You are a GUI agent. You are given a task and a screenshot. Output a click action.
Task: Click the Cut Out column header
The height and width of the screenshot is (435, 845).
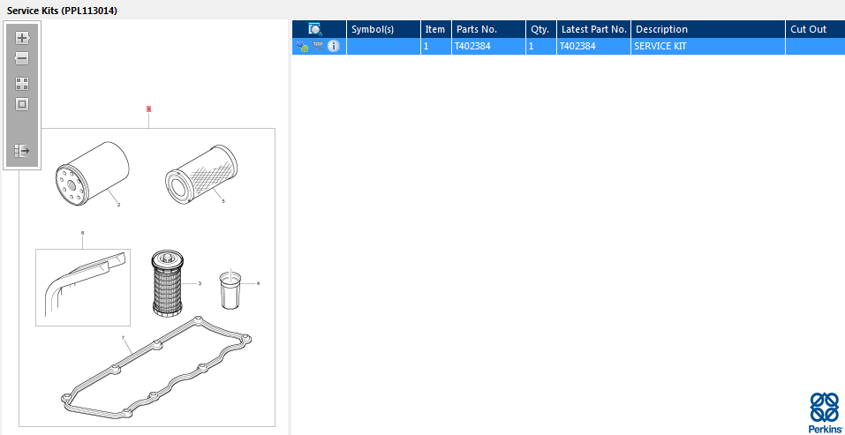pyautogui.click(x=815, y=29)
